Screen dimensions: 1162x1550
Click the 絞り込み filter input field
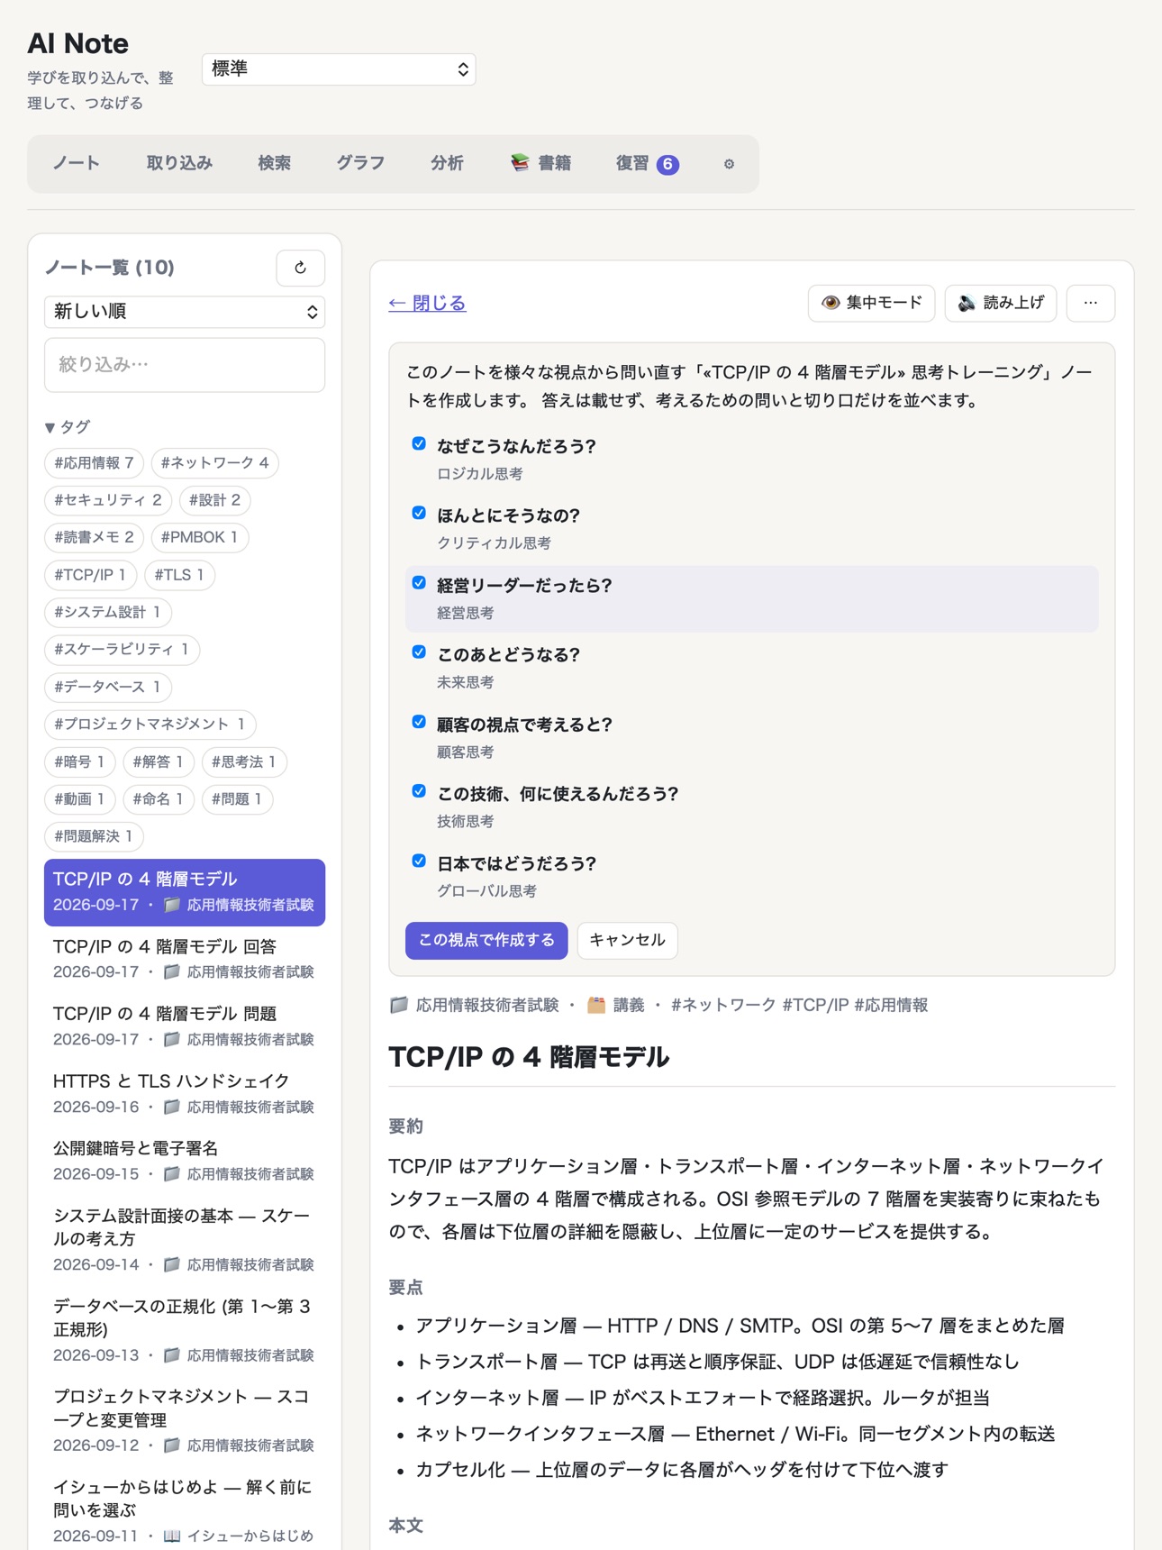[x=185, y=365]
